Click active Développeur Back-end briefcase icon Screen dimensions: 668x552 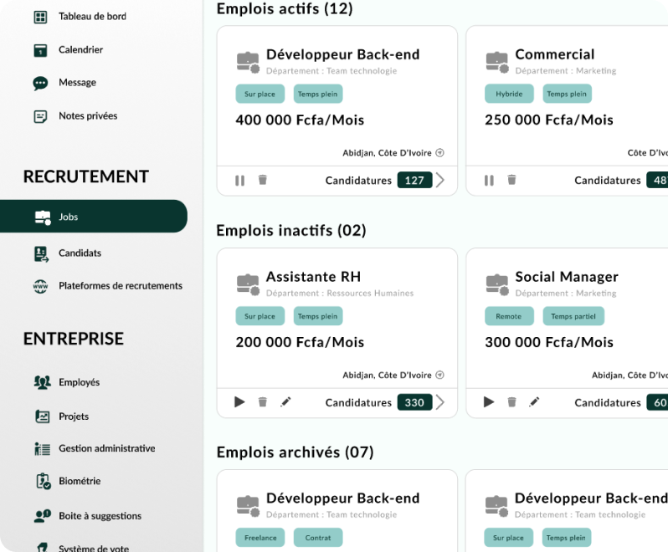click(x=248, y=63)
